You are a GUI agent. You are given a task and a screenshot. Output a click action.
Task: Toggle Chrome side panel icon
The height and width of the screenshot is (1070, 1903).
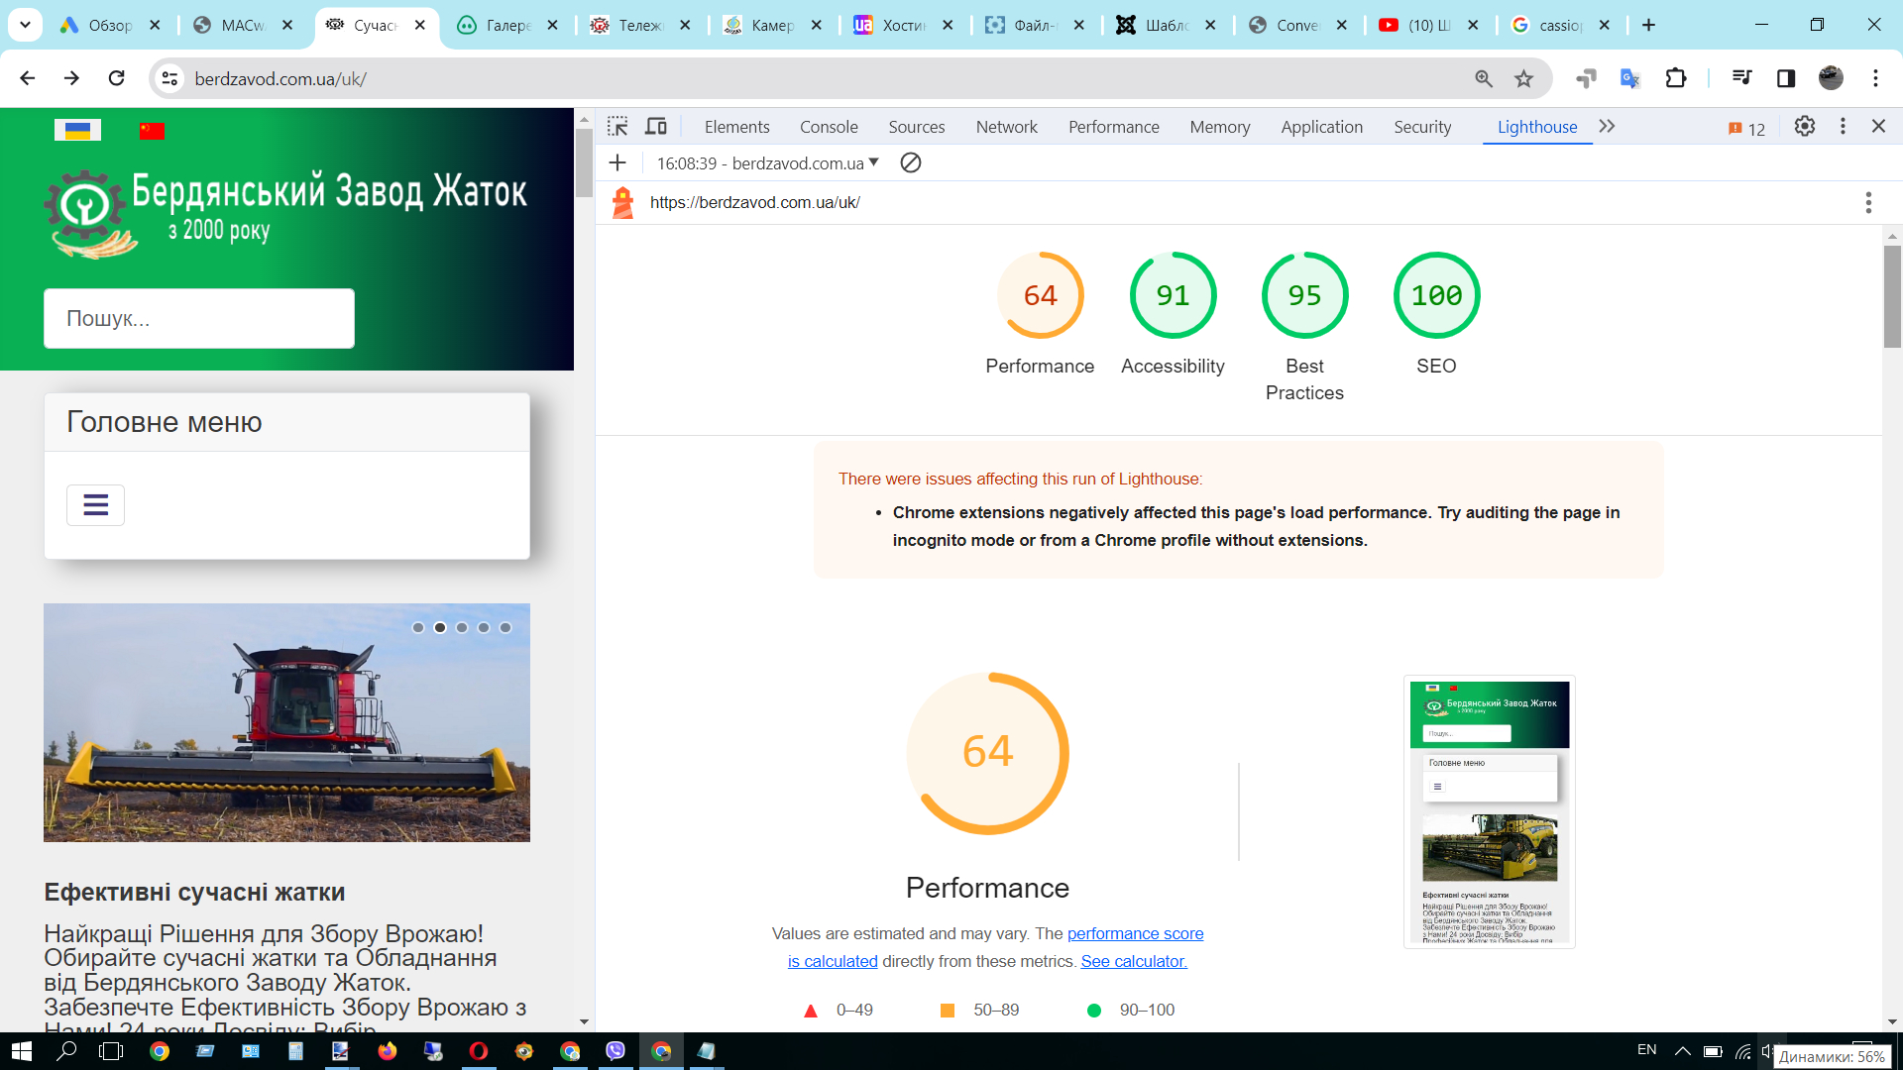click(1786, 78)
